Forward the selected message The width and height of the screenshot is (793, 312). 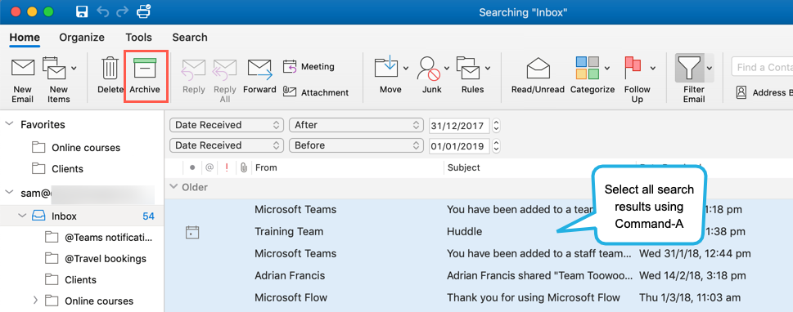coord(259,77)
